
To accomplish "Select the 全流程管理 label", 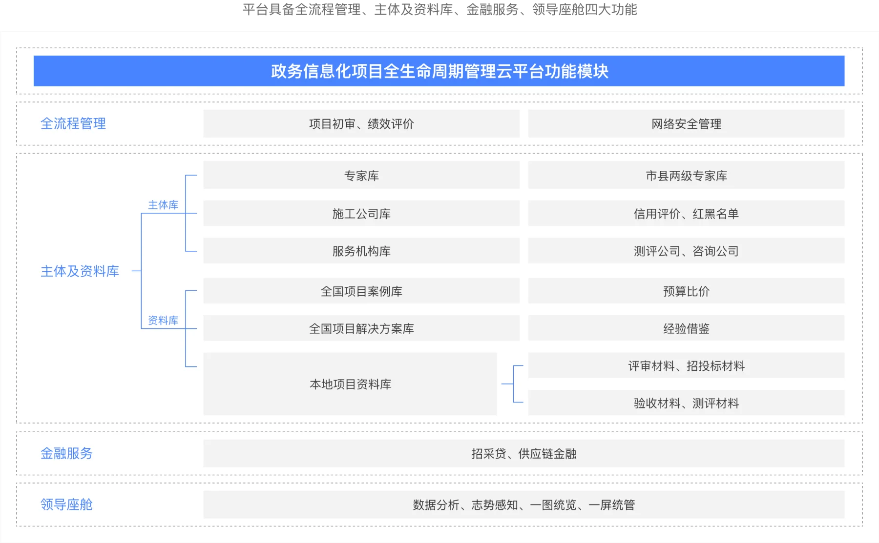I will pyautogui.click(x=73, y=123).
